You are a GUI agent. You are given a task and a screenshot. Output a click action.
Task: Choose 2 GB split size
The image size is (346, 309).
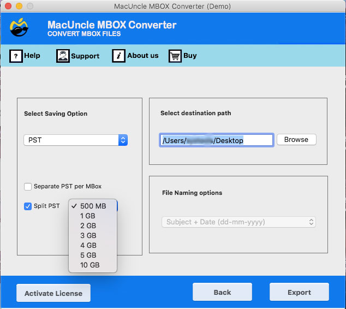tap(93, 225)
